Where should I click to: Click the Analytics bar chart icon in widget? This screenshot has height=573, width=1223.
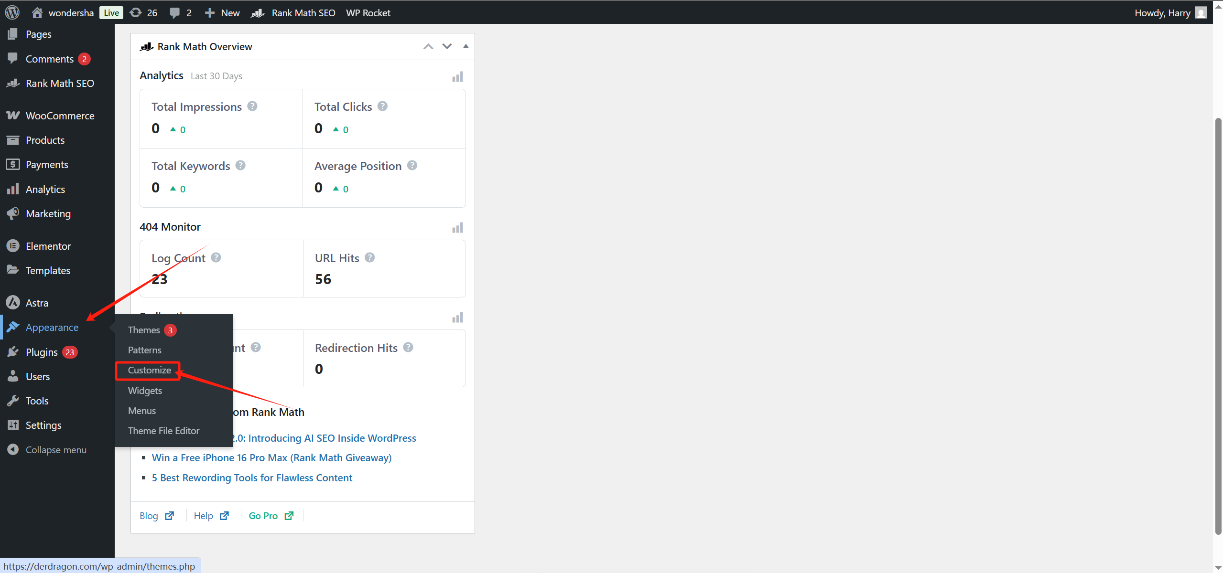[x=457, y=77]
